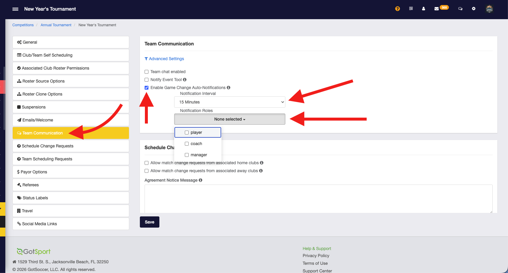Image resolution: width=508 pixels, height=273 pixels.
Task: Go to Roster Source Options in sidebar
Action: pyautogui.click(x=71, y=81)
